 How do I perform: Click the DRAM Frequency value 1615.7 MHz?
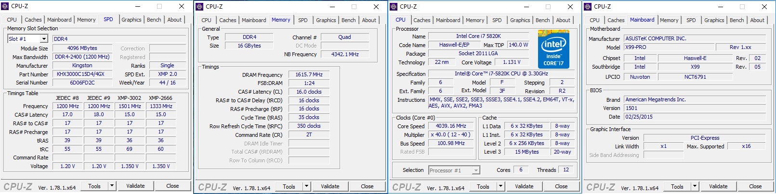click(309, 75)
